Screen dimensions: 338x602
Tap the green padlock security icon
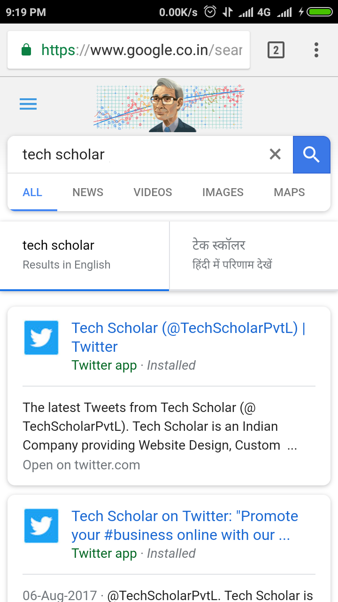coord(26,50)
